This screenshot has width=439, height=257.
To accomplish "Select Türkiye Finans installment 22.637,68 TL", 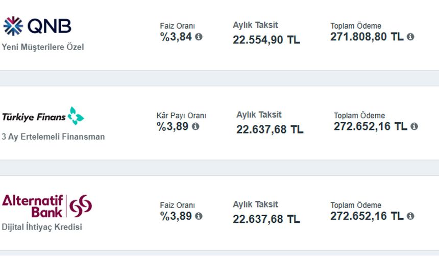I will [x=270, y=130].
